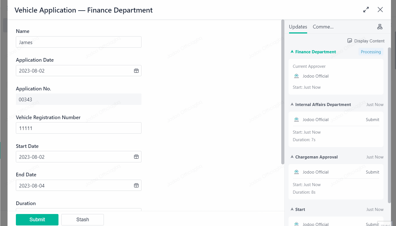The height and width of the screenshot is (226, 396).
Task: Click the fullscreen expand icon in header
Action: (x=366, y=10)
